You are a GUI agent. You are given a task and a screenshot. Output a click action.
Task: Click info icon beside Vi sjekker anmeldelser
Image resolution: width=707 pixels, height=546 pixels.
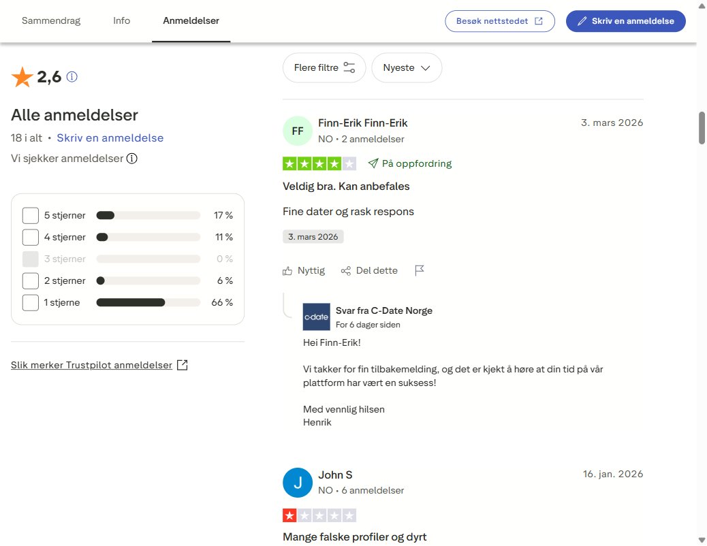coord(131,159)
